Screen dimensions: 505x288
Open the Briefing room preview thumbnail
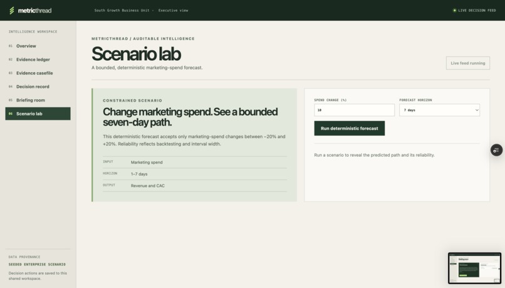[474, 269]
